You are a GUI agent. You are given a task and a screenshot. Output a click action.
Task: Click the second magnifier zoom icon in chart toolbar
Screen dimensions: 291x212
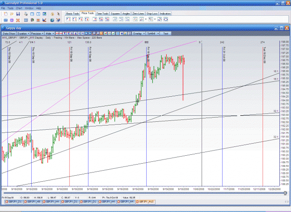pyautogui.click(x=97, y=33)
